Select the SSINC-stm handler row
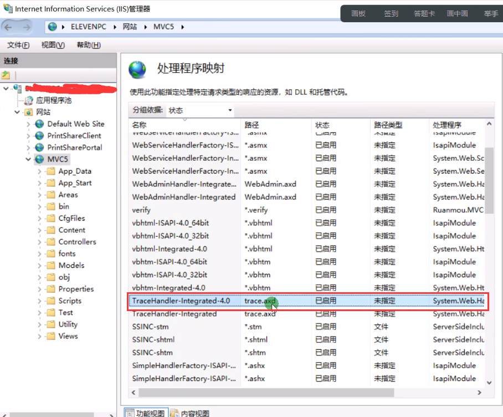Viewport: 503px width, 417px height. (x=307, y=327)
